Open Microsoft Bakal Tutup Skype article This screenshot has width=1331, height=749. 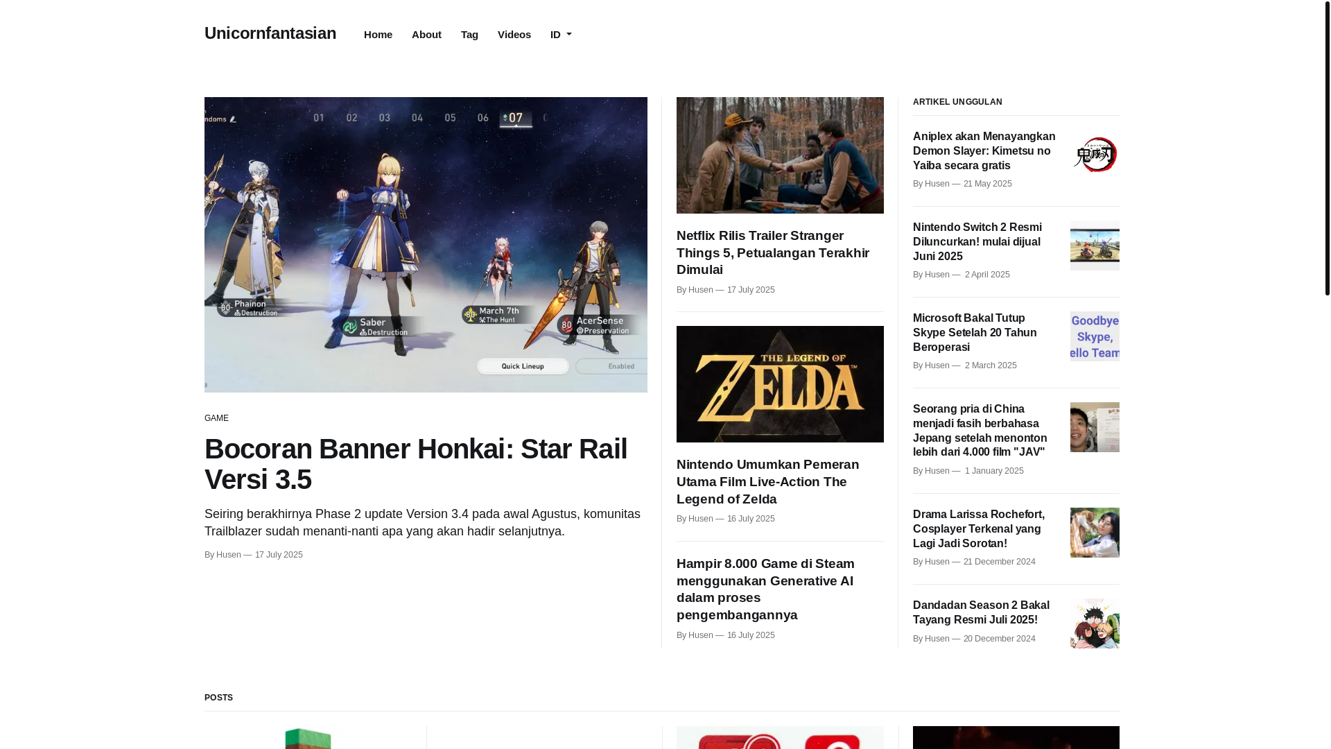(x=975, y=332)
